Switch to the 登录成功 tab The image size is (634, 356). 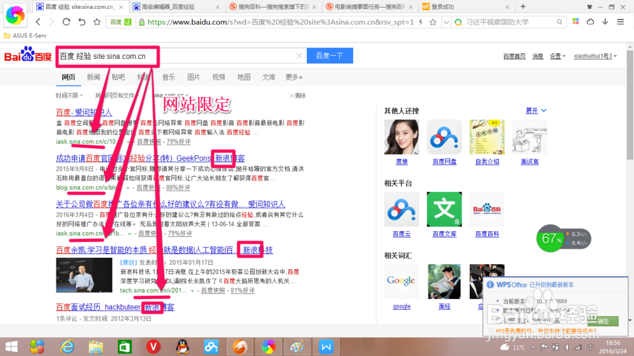(466, 7)
